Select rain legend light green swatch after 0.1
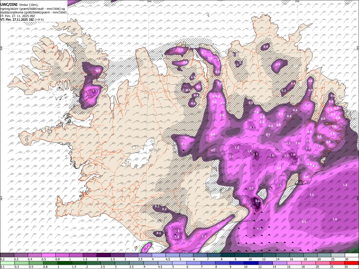 (x=7, y=263)
